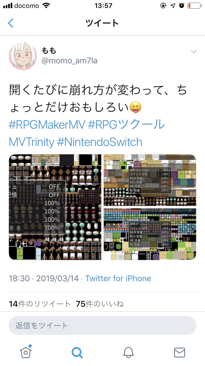Open the top-right tileset screenshot
205x366 pixels.
pyautogui.click(x=150, y=180)
